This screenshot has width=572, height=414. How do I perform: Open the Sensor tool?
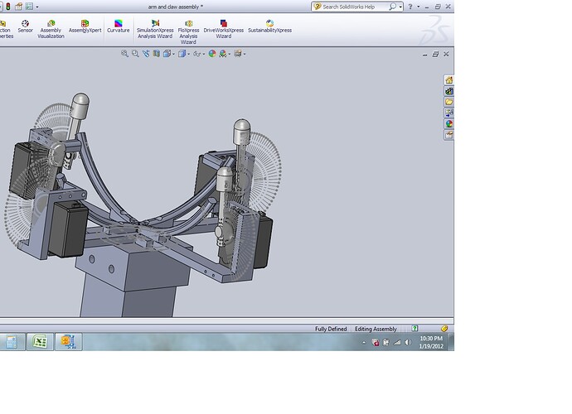25,27
